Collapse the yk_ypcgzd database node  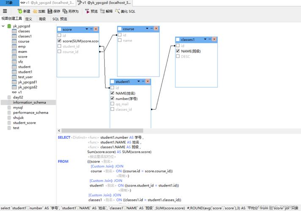pos(3,26)
